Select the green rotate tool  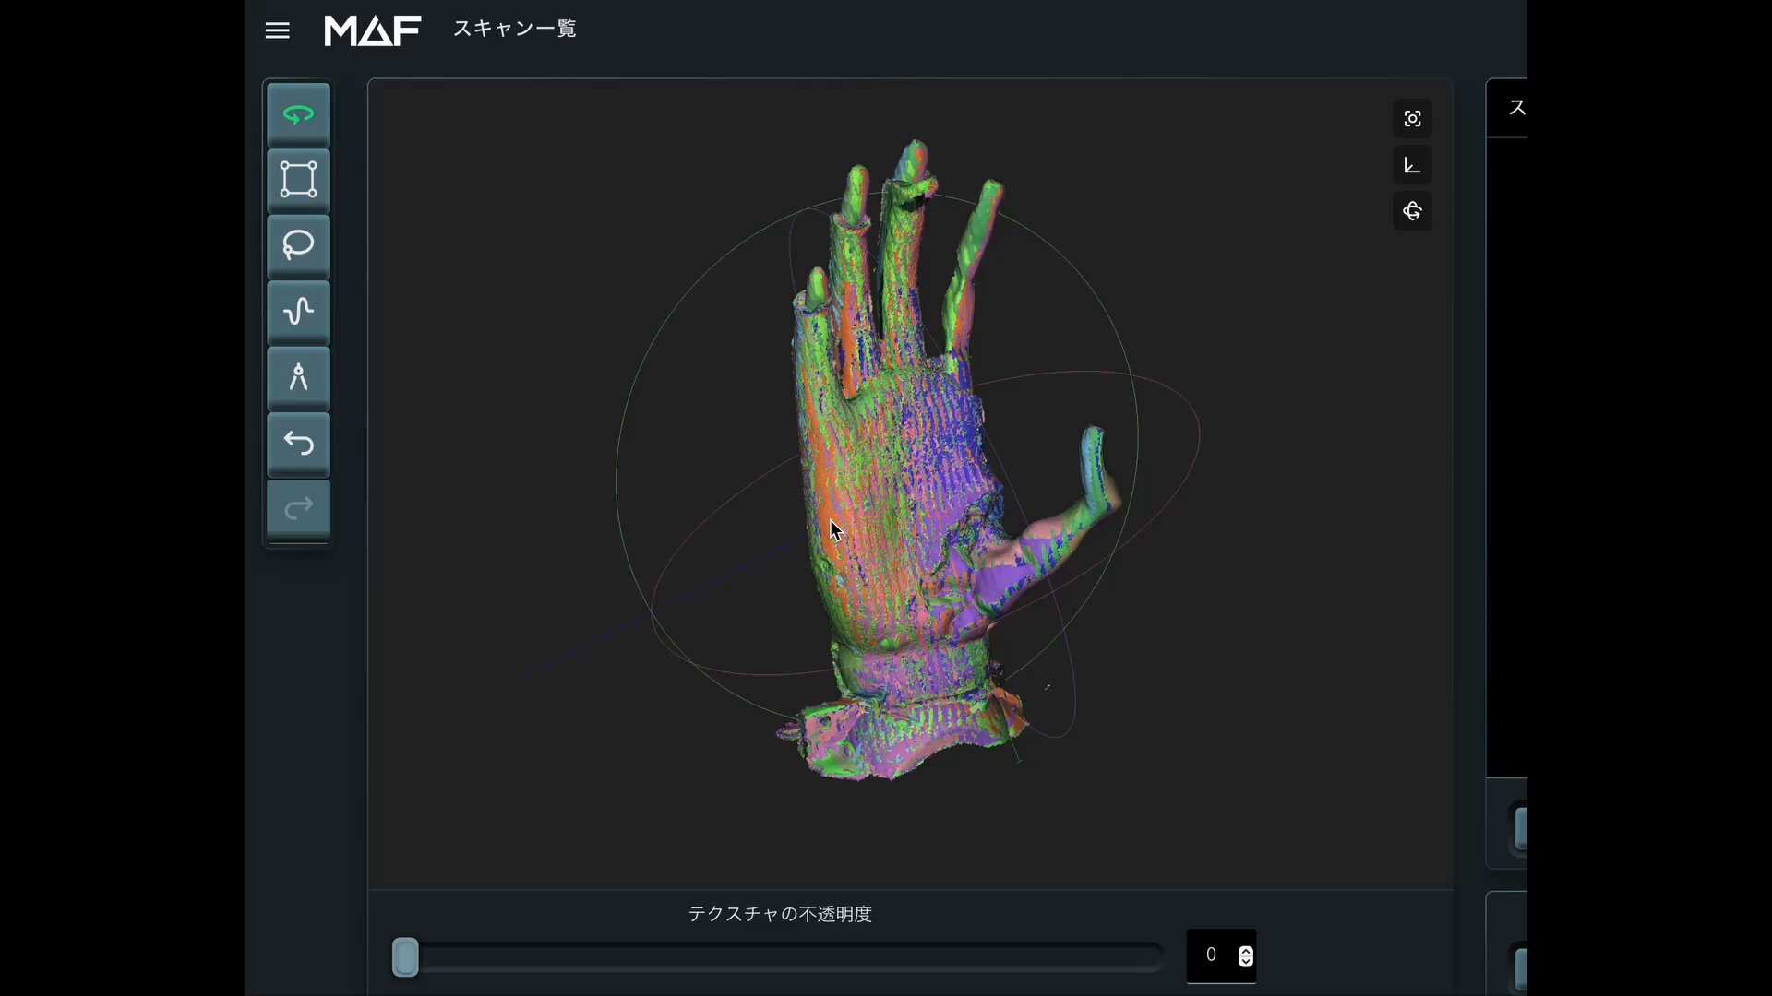298,114
